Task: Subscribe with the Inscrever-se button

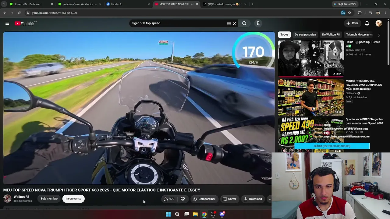Action: tap(73, 199)
